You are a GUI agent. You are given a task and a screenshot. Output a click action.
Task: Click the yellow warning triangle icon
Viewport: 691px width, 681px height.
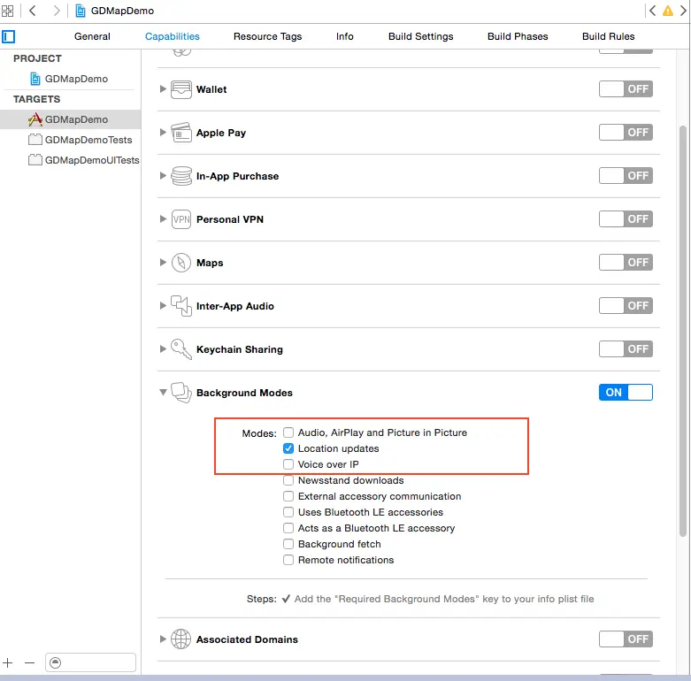(668, 11)
